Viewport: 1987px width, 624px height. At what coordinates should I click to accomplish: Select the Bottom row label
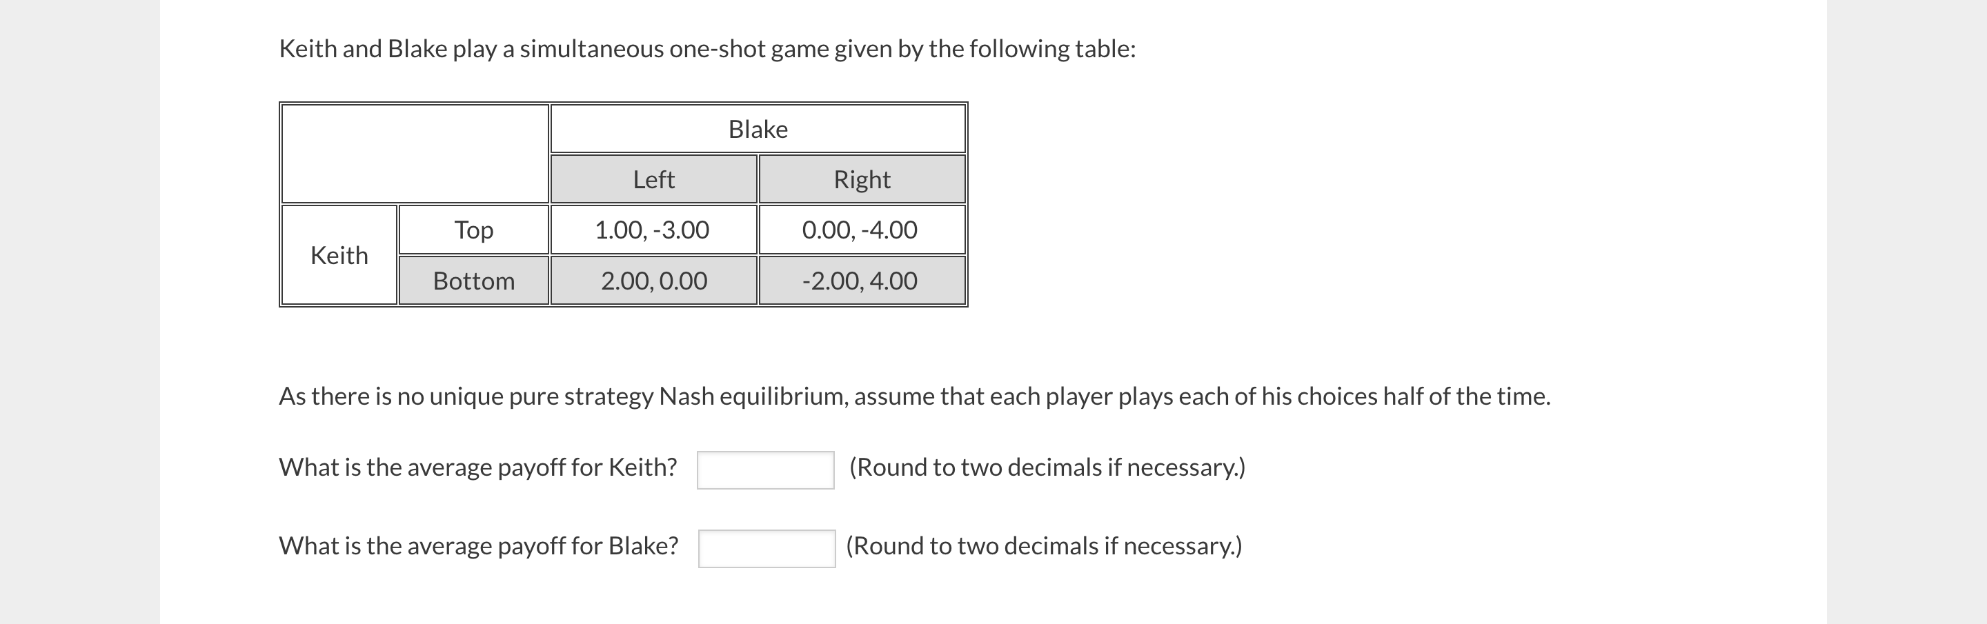pos(473,281)
